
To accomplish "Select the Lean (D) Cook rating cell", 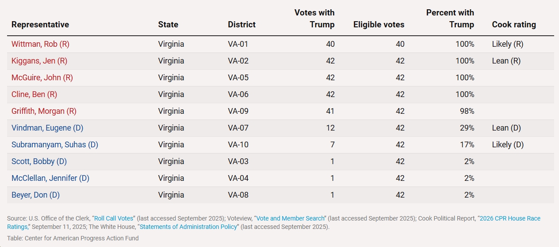I will (506, 128).
